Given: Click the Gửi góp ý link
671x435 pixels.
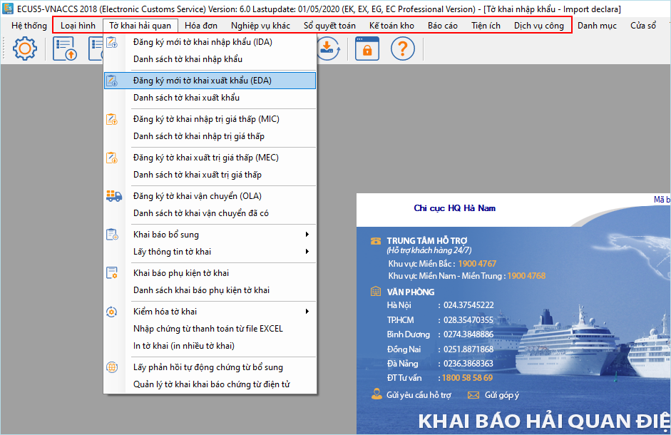Looking at the screenshot, I should tap(502, 395).
